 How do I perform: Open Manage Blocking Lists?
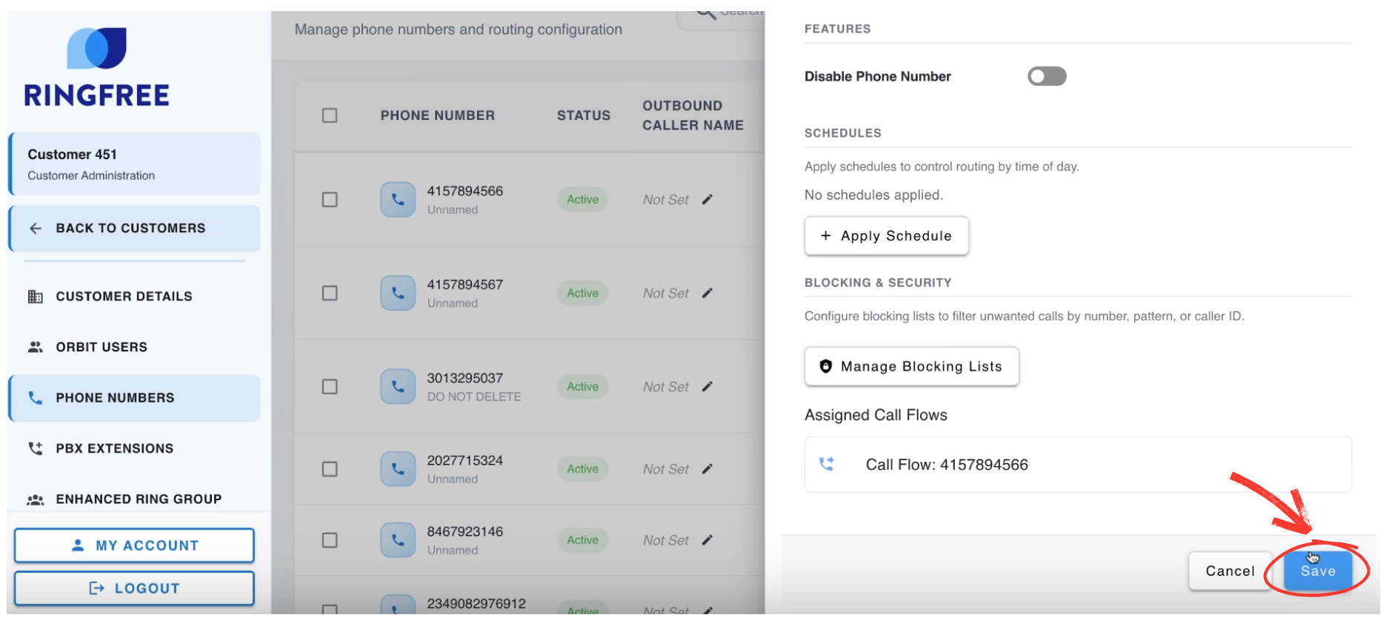pos(911,366)
